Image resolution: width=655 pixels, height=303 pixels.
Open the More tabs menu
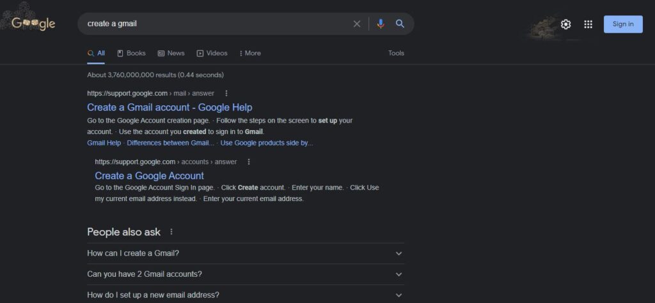pyautogui.click(x=250, y=54)
